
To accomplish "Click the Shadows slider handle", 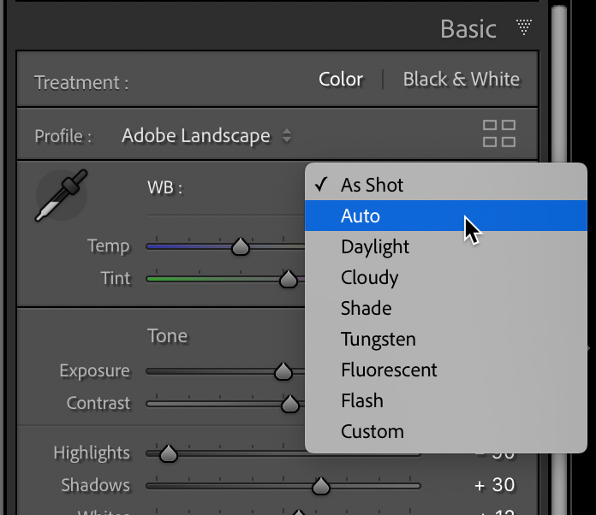I will click(x=320, y=486).
